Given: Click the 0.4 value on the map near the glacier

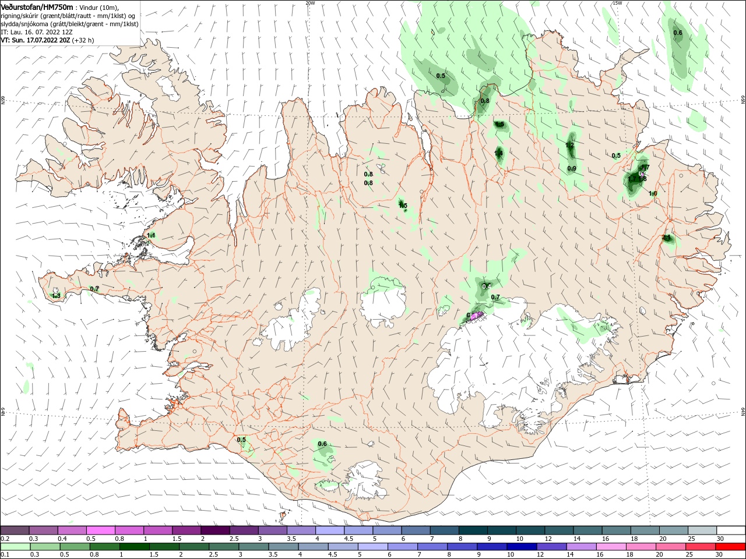Looking at the screenshot, I should 487,286.
